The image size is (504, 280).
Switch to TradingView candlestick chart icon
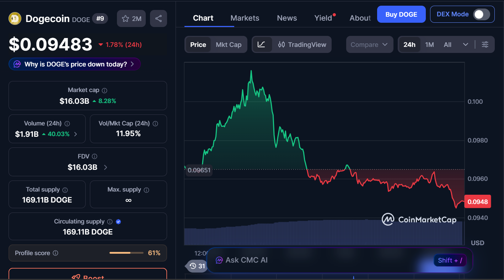[282, 44]
